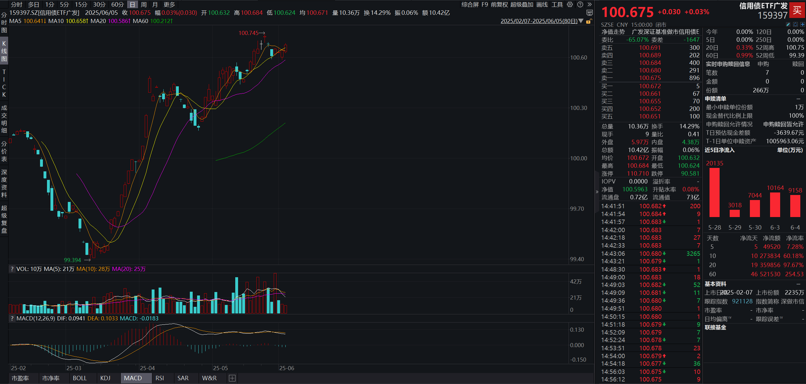
Task: Add to watchlist with blue plus icon
Action: [803, 24]
